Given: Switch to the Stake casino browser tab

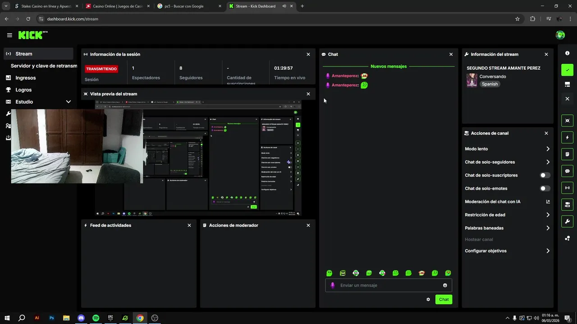Looking at the screenshot, I should point(46,6).
